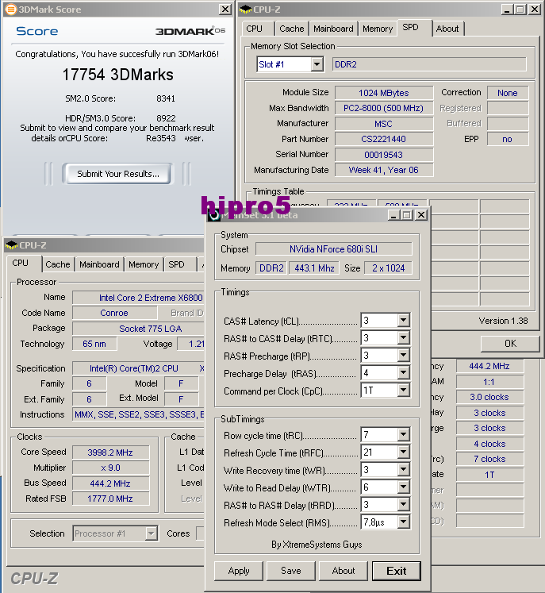The height and width of the screenshot is (593, 545).
Task: Open About tab in top CPU-Z window
Action: pyautogui.click(x=447, y=29)
